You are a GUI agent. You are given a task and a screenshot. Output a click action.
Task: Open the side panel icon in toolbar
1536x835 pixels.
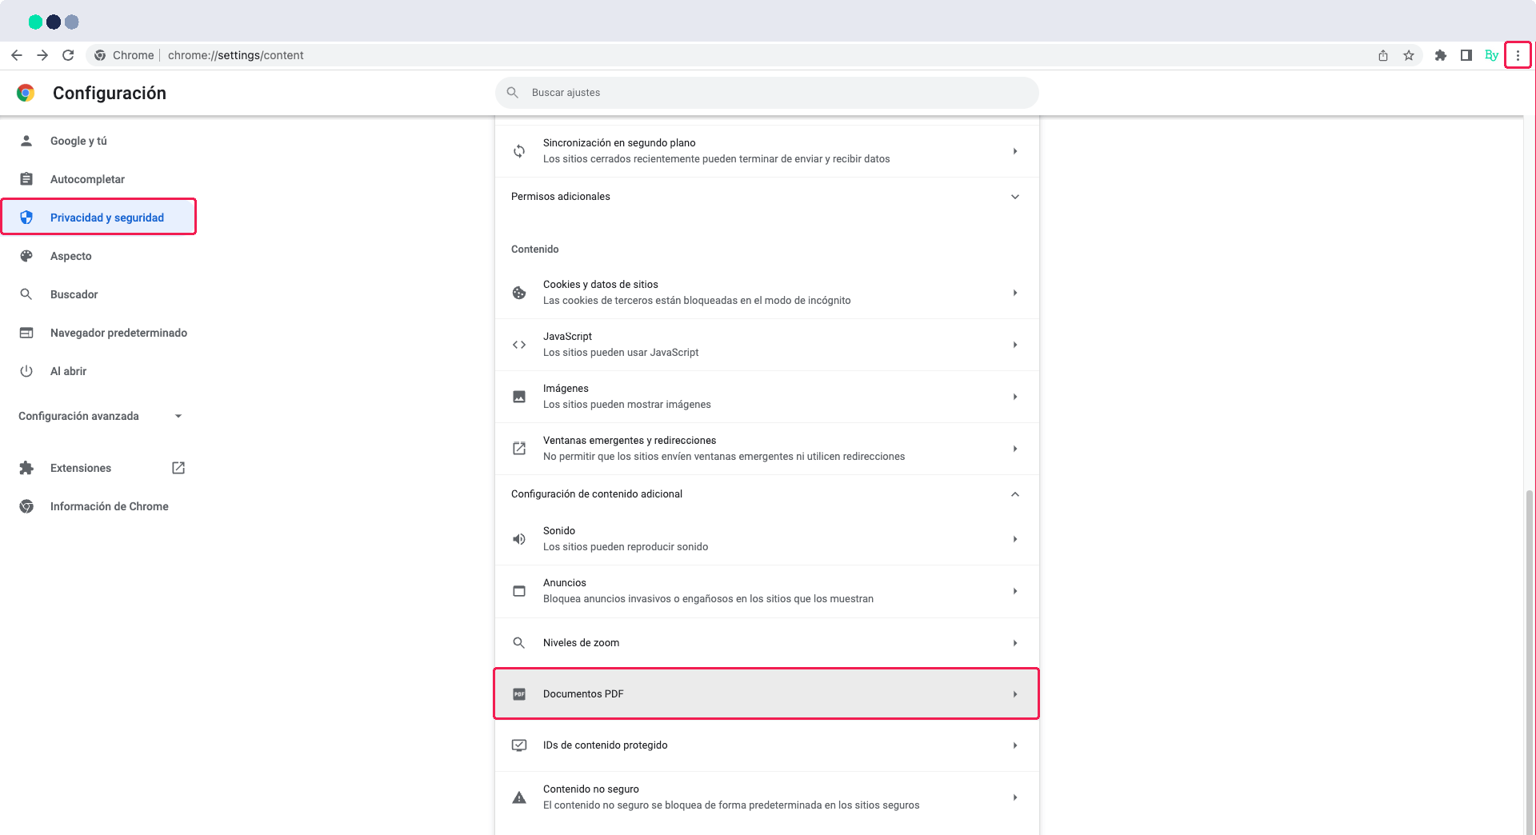1466,55
